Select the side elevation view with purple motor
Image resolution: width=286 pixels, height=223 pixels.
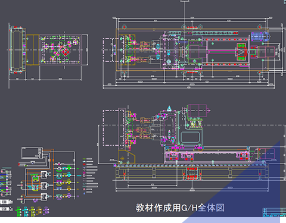pos(192,148)
